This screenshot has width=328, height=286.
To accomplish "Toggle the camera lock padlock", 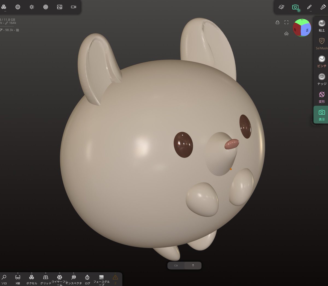I will 277,22.
